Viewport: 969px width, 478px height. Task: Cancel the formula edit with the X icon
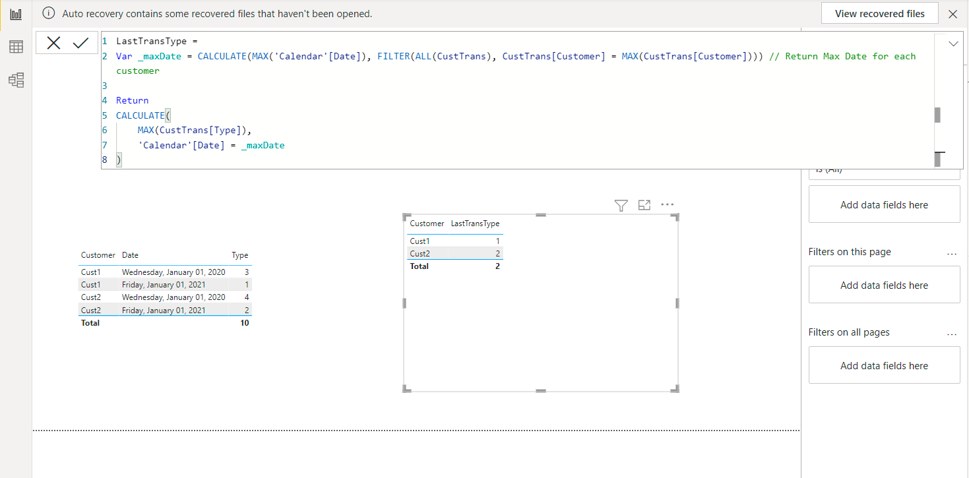point(54,44)
